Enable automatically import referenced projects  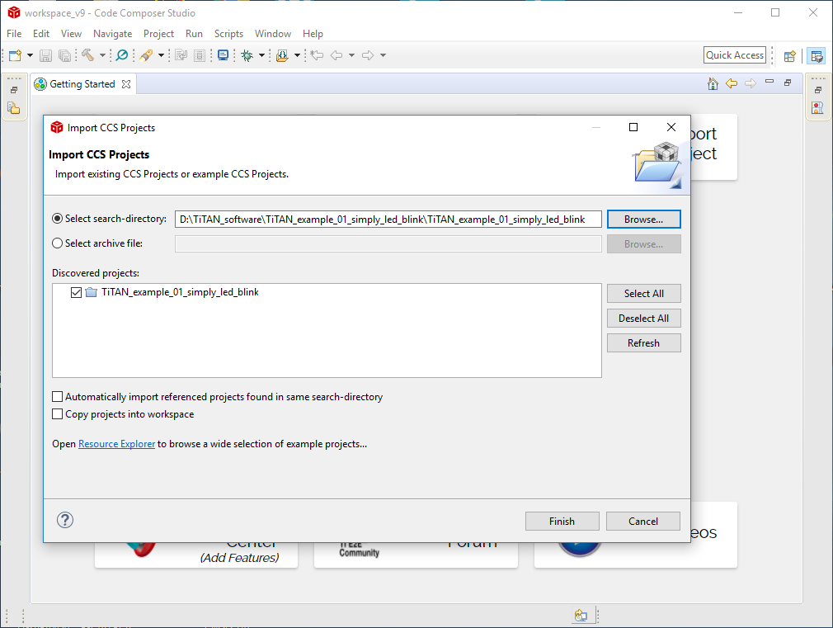point(58,397)
